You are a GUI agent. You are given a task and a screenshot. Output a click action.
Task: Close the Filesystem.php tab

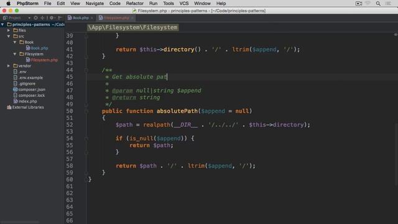click(x=132, y=18)
